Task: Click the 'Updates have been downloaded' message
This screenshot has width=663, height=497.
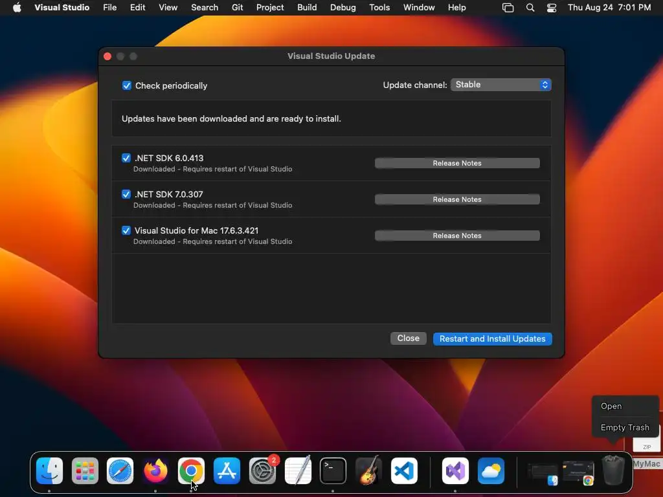Action: click(231, 119)
